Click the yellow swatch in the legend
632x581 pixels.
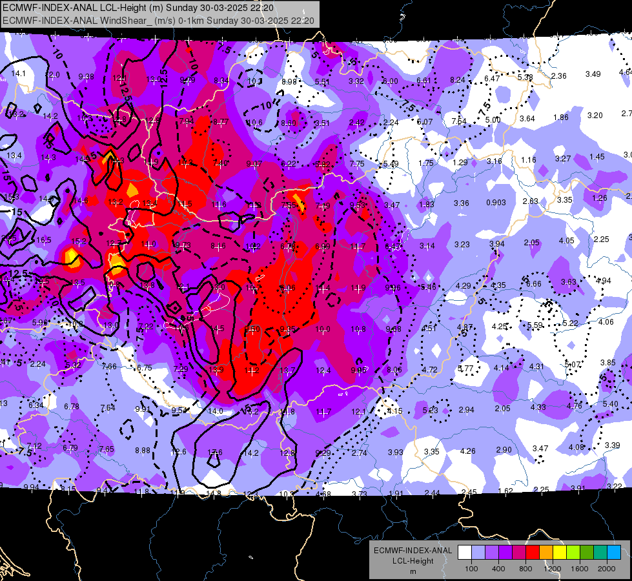[x=560, y=553]
